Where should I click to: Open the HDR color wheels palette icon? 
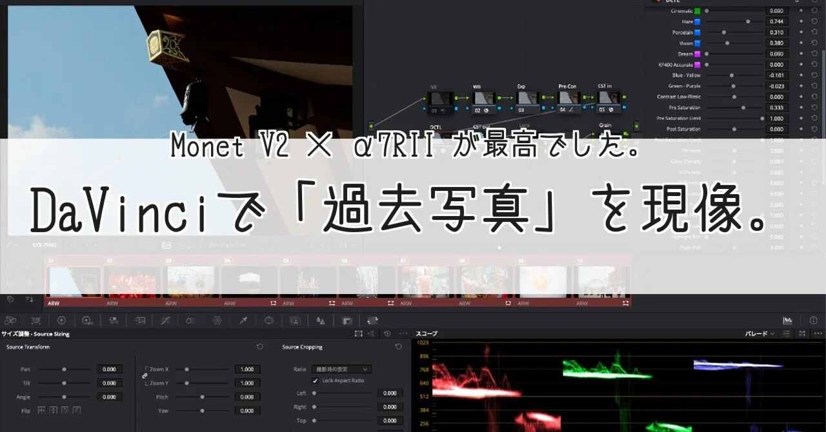[x=87, y=320]
